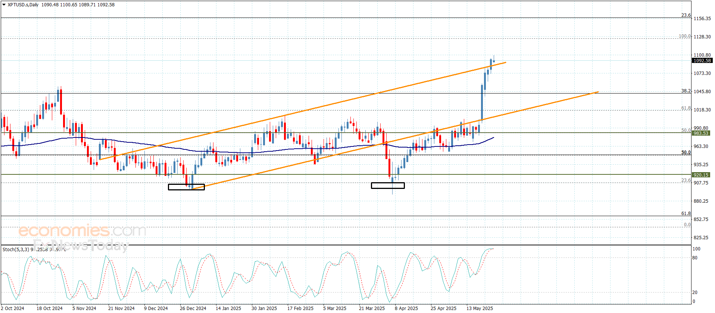The width and height of the screenshot is (715, 313).
Task: Click the 100 level on stochastic scale
Action: [x=697, y=249]
